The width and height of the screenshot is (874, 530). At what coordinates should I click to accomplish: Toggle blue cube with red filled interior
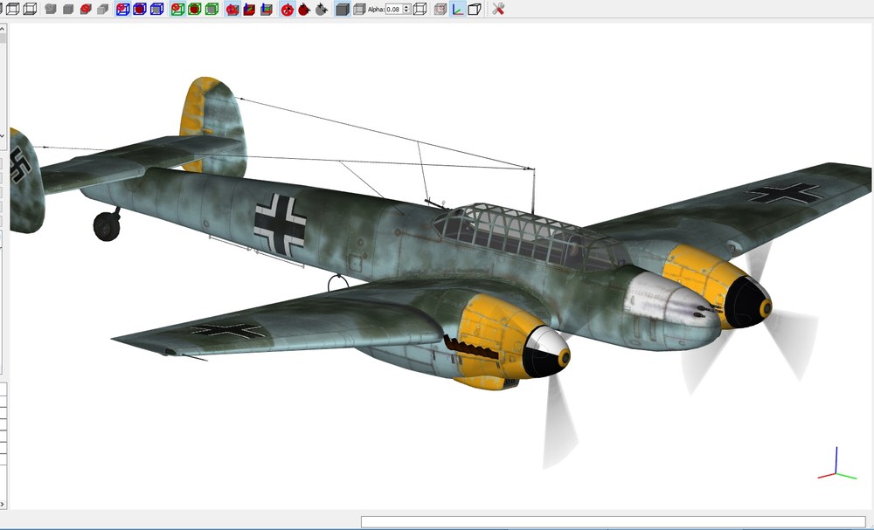point(140,9)
